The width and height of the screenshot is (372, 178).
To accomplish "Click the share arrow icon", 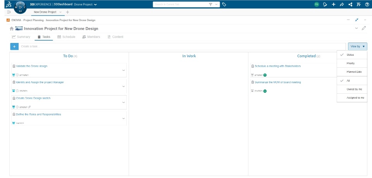I will pos(342,4).
